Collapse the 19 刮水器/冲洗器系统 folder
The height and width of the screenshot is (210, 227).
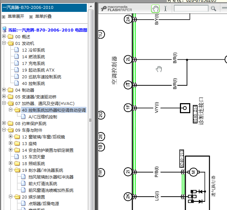tap(10, 170)
